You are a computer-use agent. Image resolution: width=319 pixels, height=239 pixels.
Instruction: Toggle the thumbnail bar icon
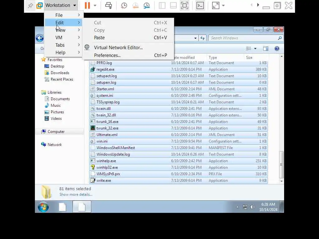coord(173,6)
